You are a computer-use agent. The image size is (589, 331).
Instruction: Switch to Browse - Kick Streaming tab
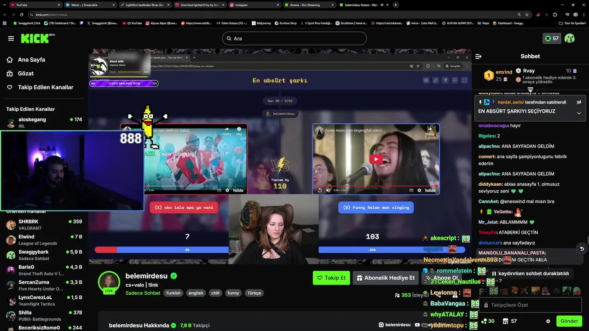point(309,5)
